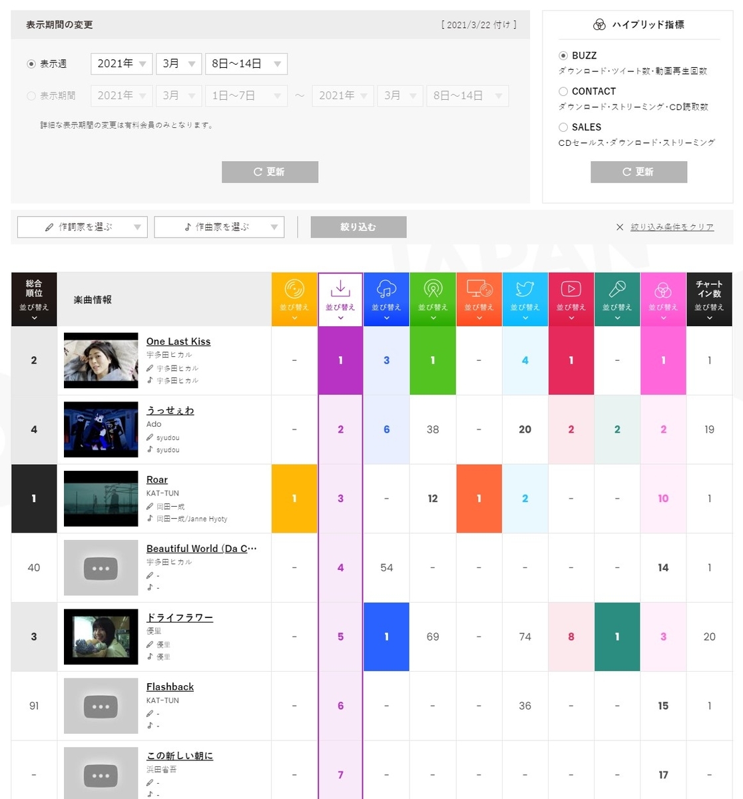Open the この新しい朝に song link

(180, 756)
